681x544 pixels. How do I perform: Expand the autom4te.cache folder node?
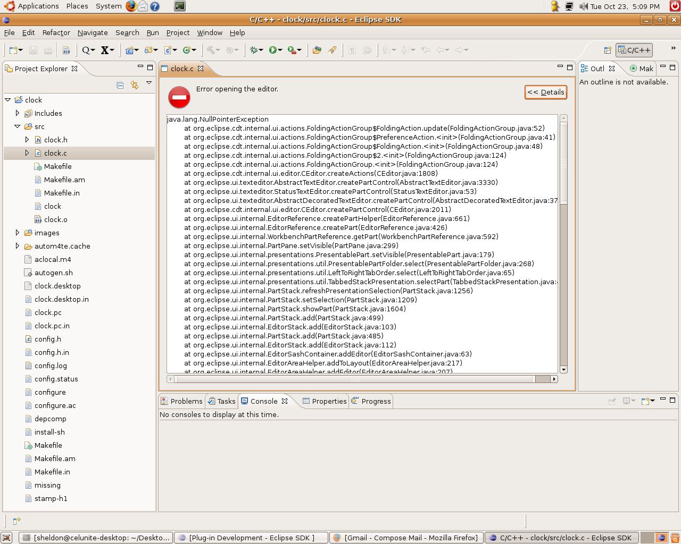click(18, 246)
